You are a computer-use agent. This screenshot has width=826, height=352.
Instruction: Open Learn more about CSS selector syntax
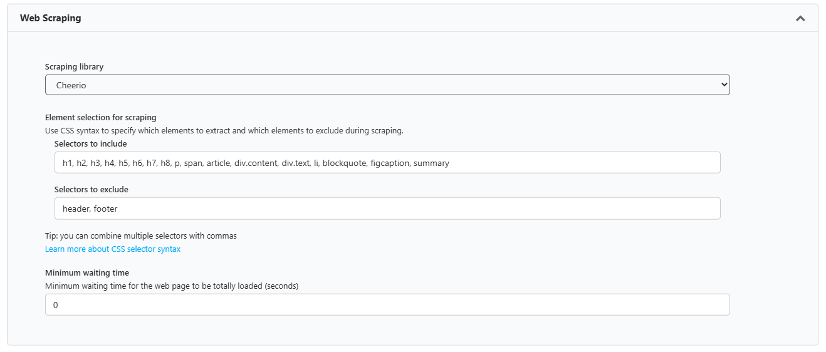[x=113, y=249]
